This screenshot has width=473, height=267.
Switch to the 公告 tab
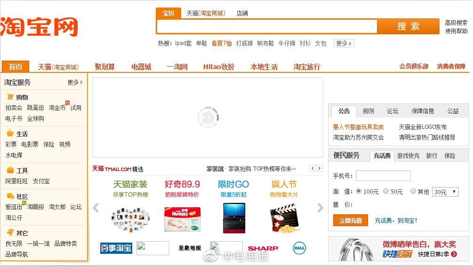pos(344,111)
